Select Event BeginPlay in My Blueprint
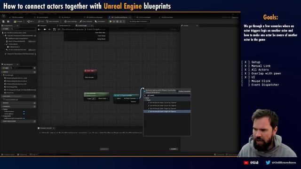The image size is (301, 169). pyautogui.click(x=11, y=87)
